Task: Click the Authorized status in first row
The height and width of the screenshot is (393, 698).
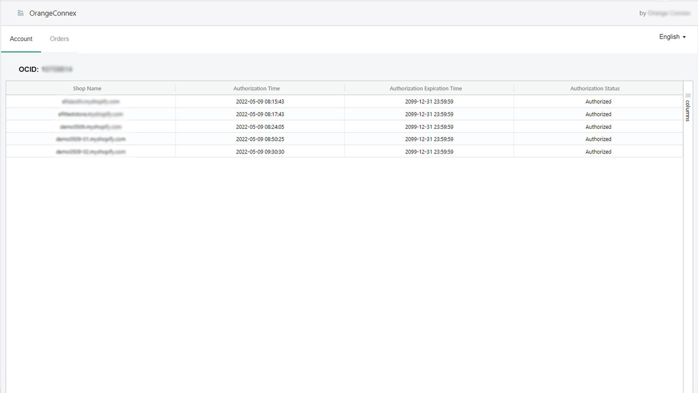Action: tap(598, 102)
